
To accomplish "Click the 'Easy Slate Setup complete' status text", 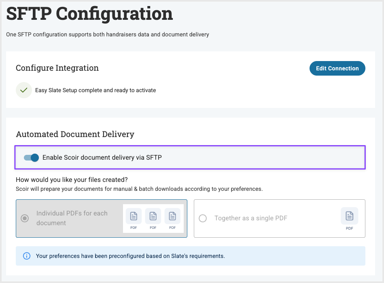I will [x=95, y=90].
